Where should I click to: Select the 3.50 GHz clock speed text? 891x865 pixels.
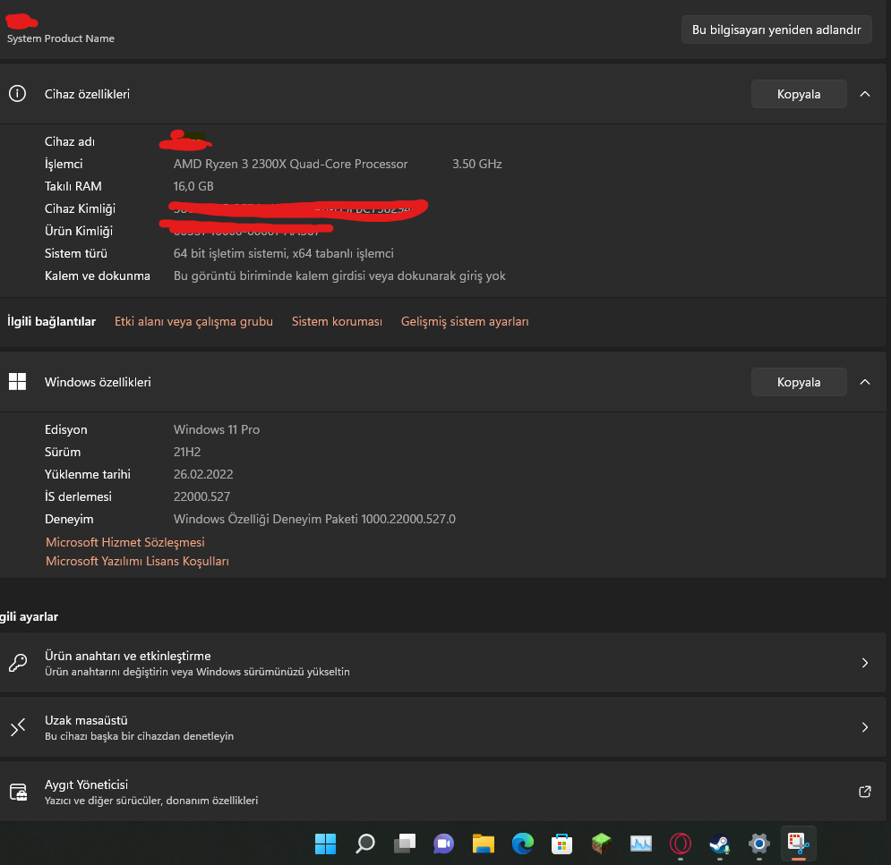(476, 164)
